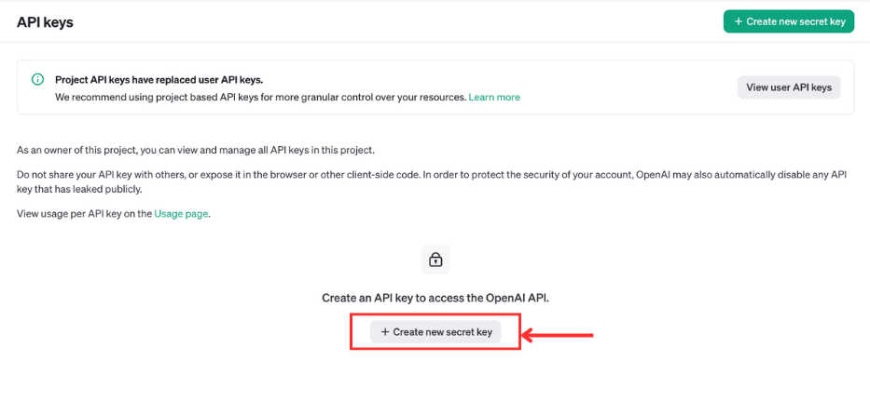Click the info icon in the banner
The height and width of the screenshot is (401, 870).
click(x=38, y=80)
